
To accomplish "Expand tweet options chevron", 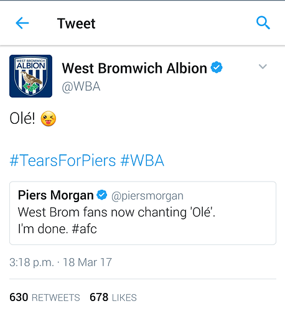I will tap(263, 67).
